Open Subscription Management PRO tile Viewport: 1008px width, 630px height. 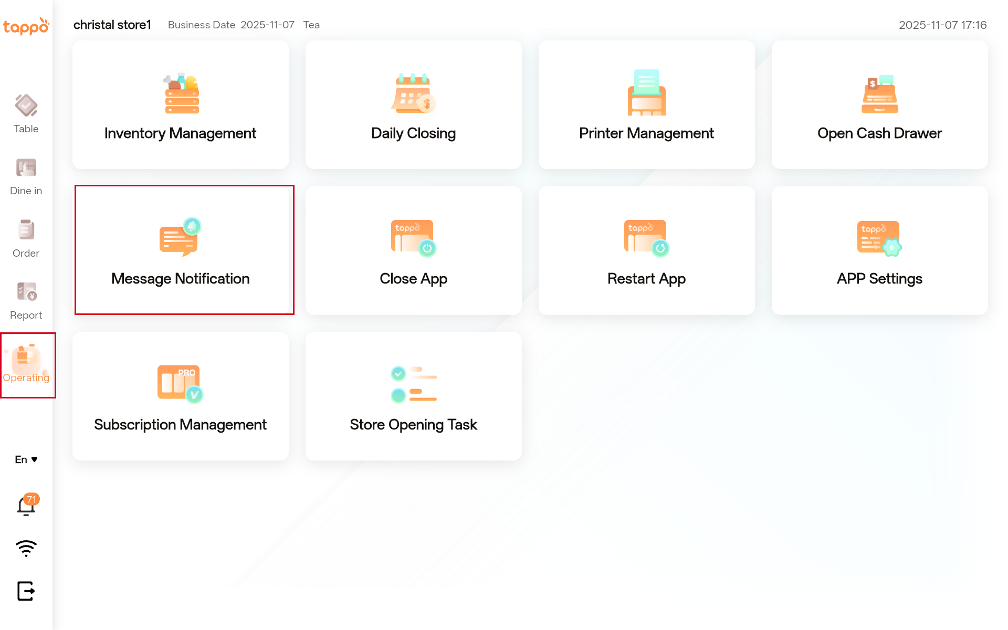[180, 396]
